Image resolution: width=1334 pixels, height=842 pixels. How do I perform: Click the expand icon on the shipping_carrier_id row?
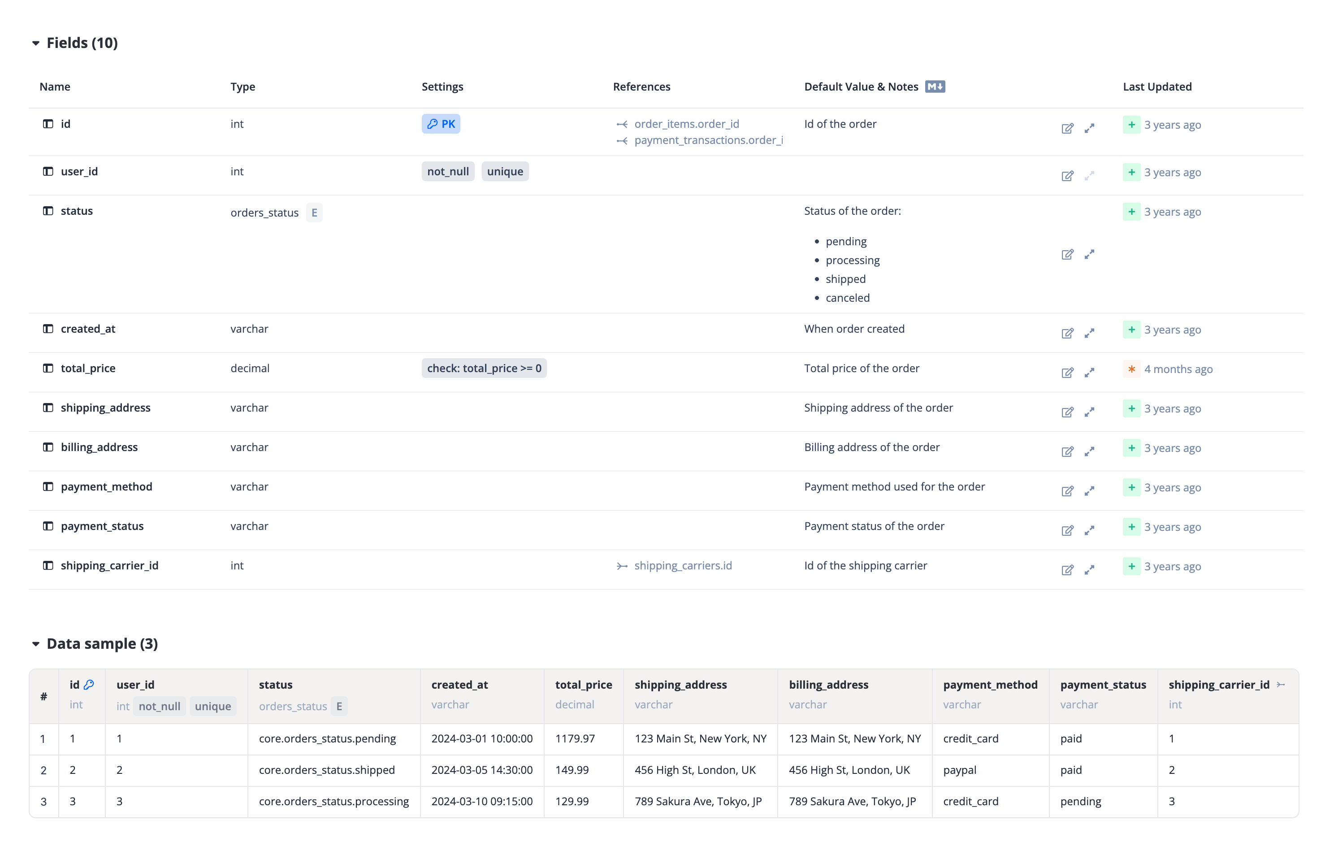(x=1089, y=569)
